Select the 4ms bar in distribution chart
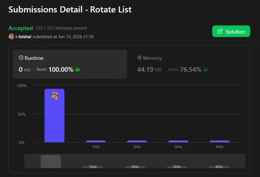The image size is (260, 177). tap(219, 141)
